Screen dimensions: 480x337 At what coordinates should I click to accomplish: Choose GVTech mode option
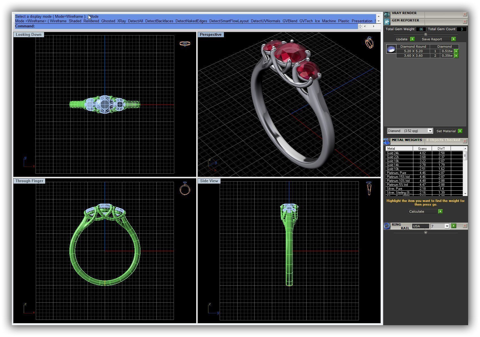306,21
